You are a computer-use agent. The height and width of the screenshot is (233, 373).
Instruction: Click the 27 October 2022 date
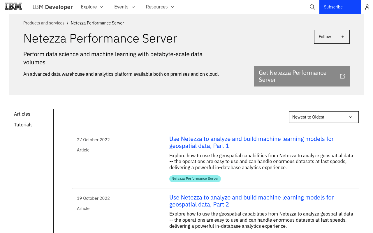coord(93,140)
